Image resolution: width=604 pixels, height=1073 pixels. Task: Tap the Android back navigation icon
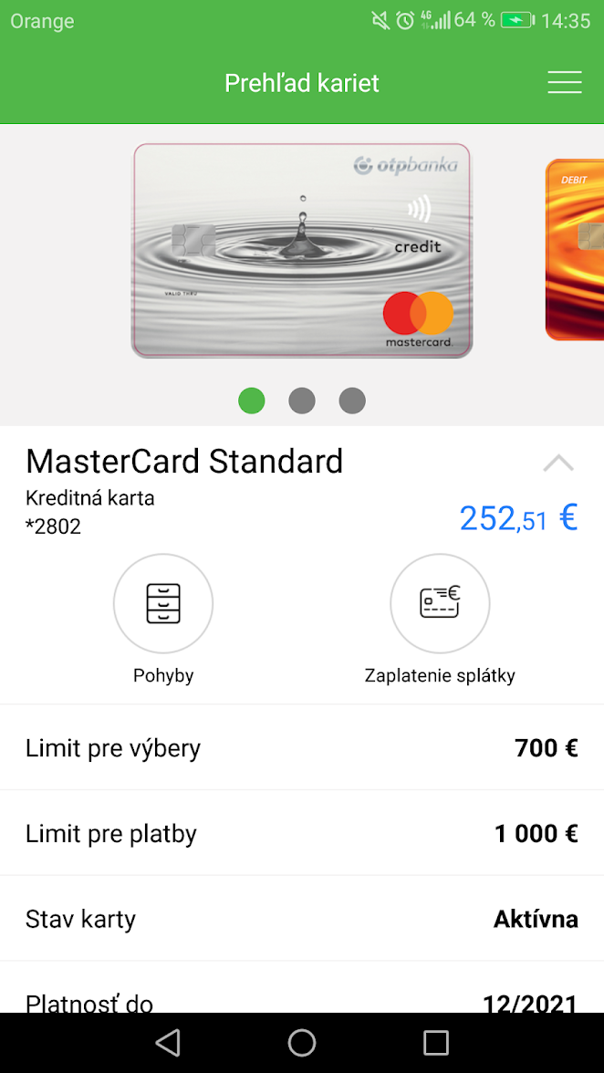168,1042
